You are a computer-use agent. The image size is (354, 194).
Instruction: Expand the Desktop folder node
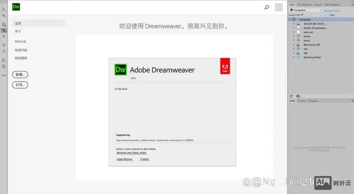(293, 57)
